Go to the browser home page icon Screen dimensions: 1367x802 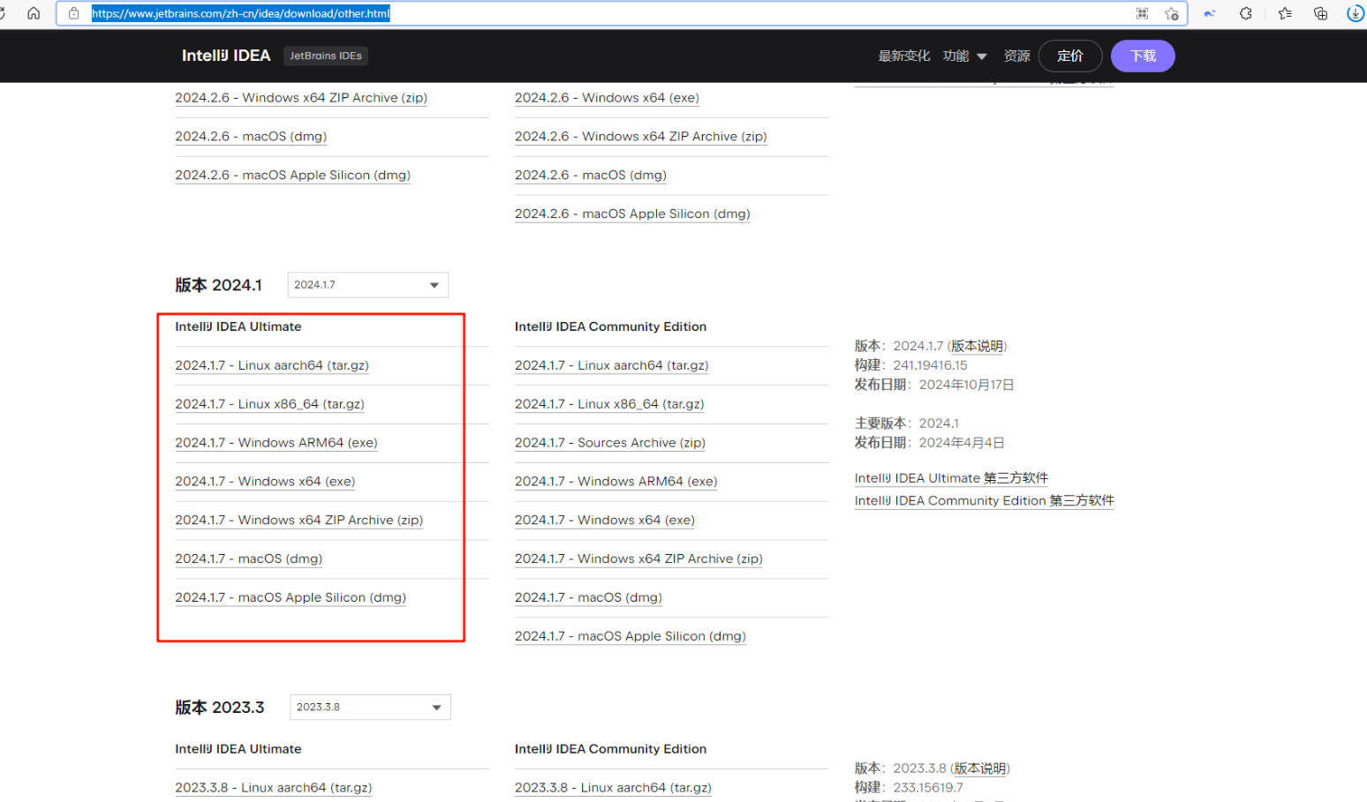tap(34, 13)
